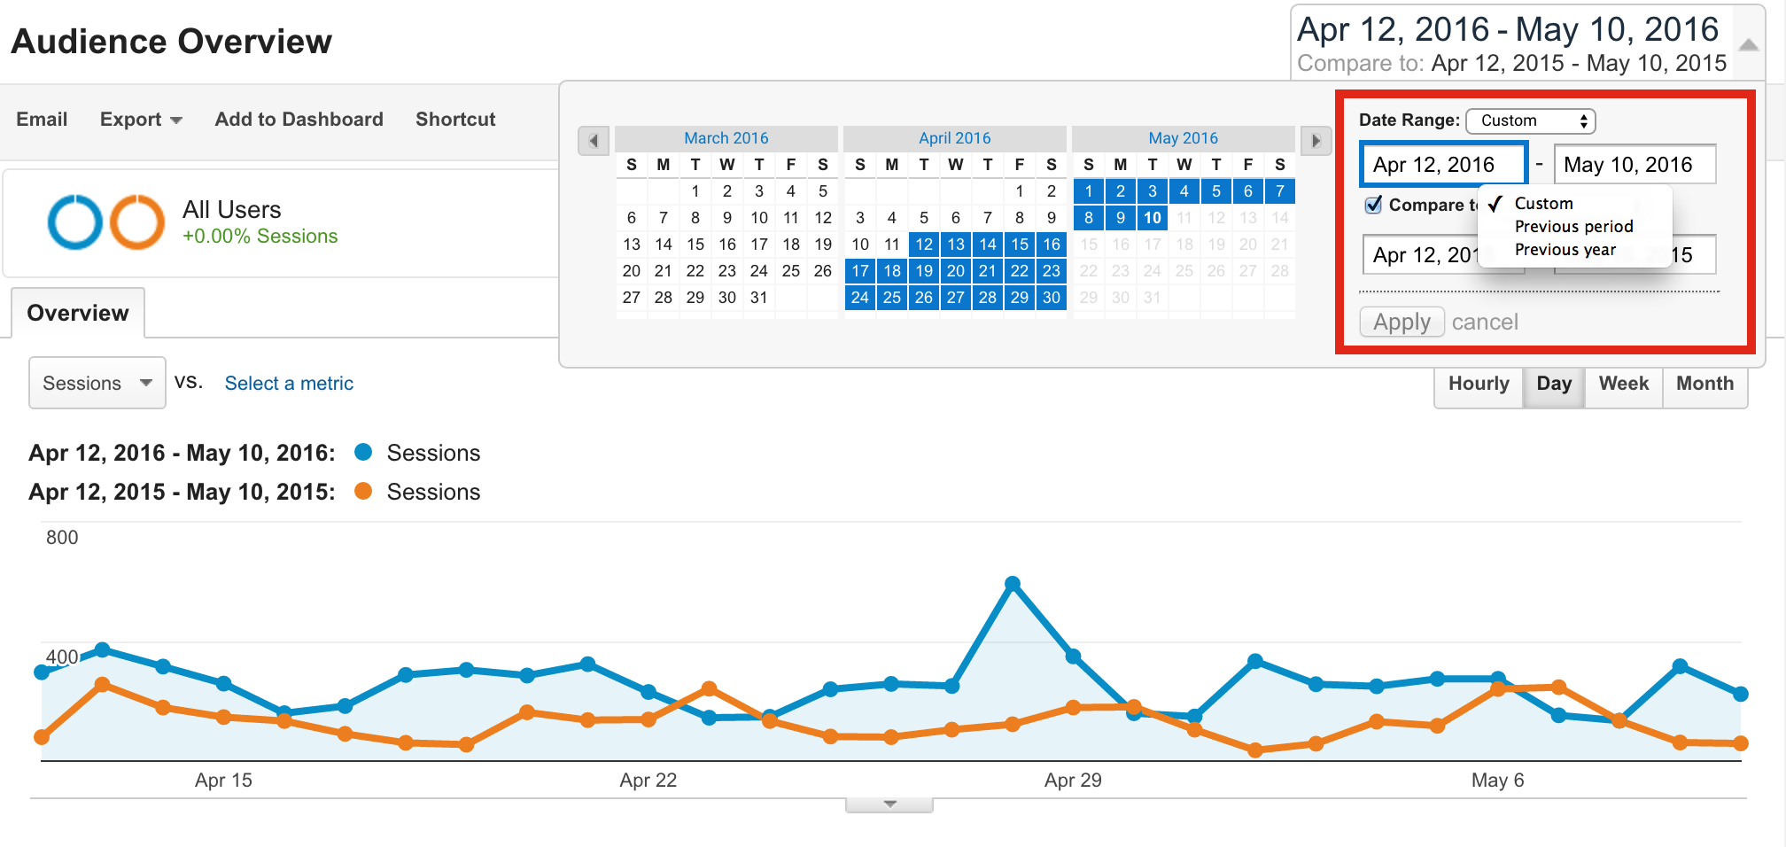Click Select a metric link

click(289, 384)
